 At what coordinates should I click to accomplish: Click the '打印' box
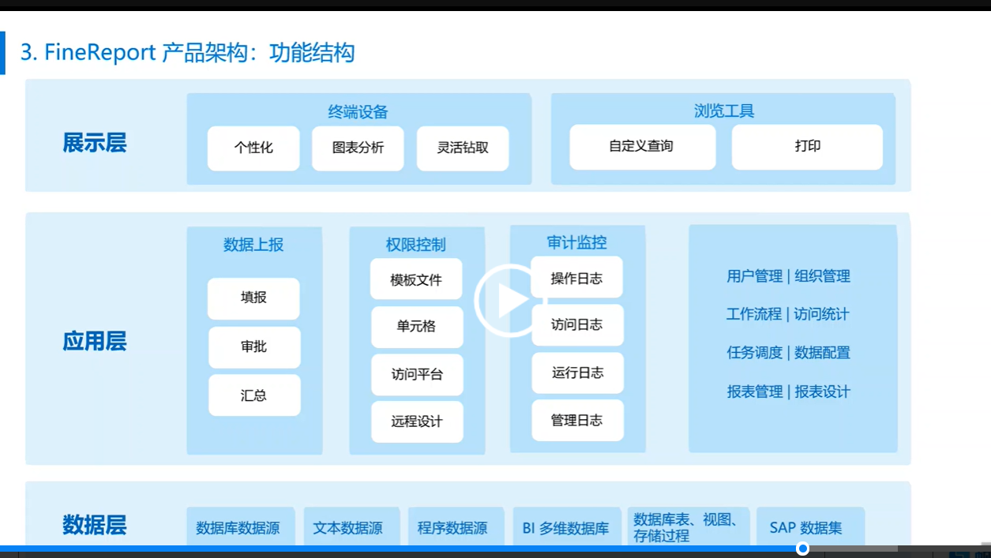point(807,147)
